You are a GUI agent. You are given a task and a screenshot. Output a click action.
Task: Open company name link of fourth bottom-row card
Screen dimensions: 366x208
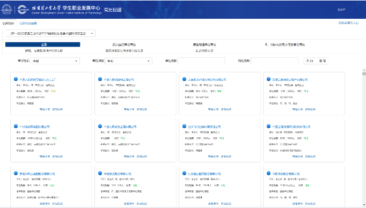pyautogui.click(x=286, y=174)
